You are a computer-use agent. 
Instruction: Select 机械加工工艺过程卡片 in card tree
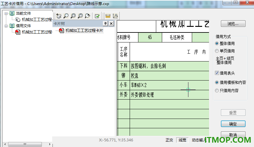click(x=84, y=31)
